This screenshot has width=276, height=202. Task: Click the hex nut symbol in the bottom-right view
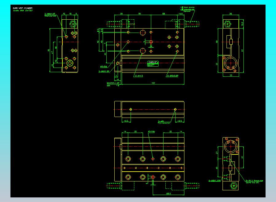pyautogui.click(x=234, y=186)
